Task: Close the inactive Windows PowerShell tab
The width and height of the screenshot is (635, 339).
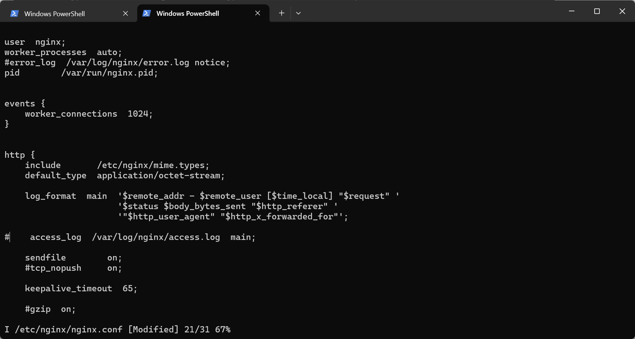Action: tap(125, 13)
